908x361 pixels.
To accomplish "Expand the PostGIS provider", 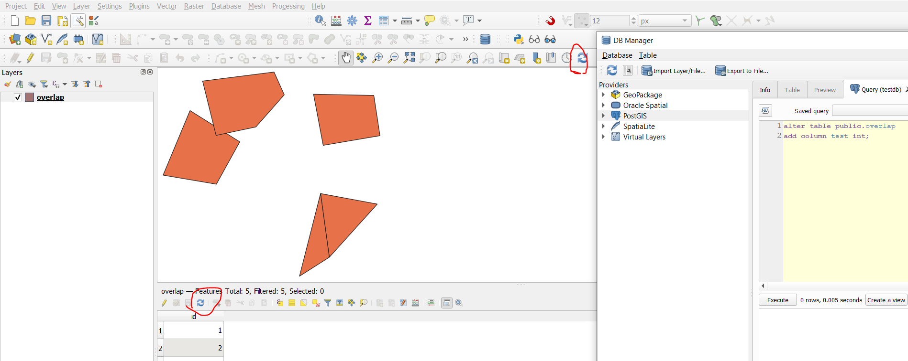I will (x=603, y=116).
